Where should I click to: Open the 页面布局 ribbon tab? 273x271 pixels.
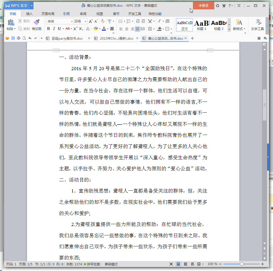[48, 14]
